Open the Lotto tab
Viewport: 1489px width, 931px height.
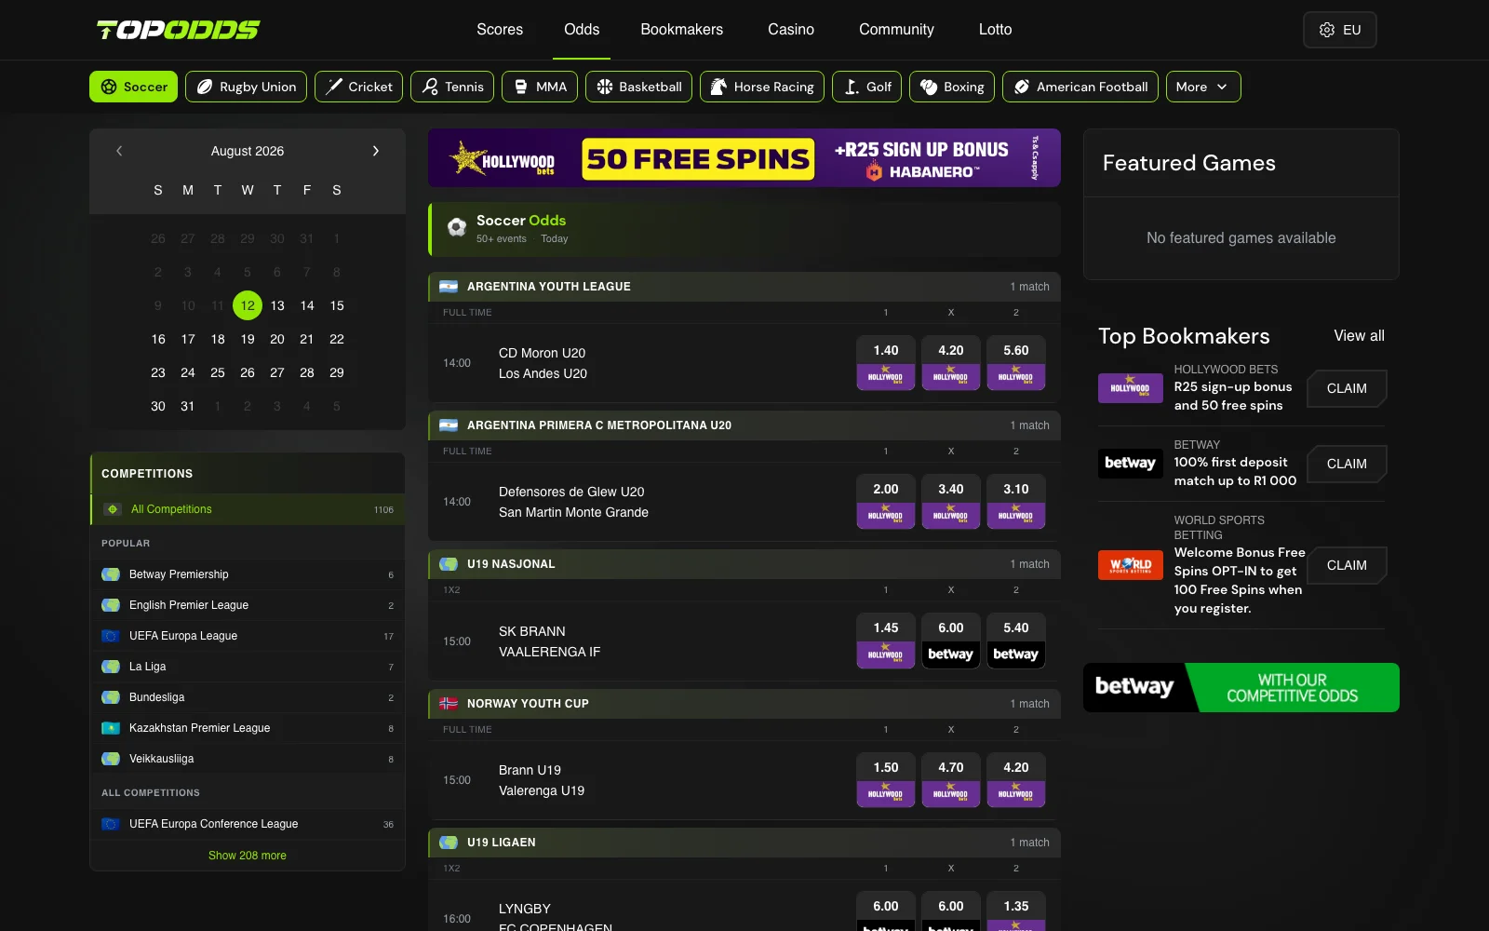pyautogui.click(x=995, y=30)
